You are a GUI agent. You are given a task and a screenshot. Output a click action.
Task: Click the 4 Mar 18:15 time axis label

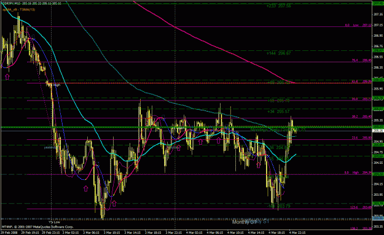click(x=276, y=233)
